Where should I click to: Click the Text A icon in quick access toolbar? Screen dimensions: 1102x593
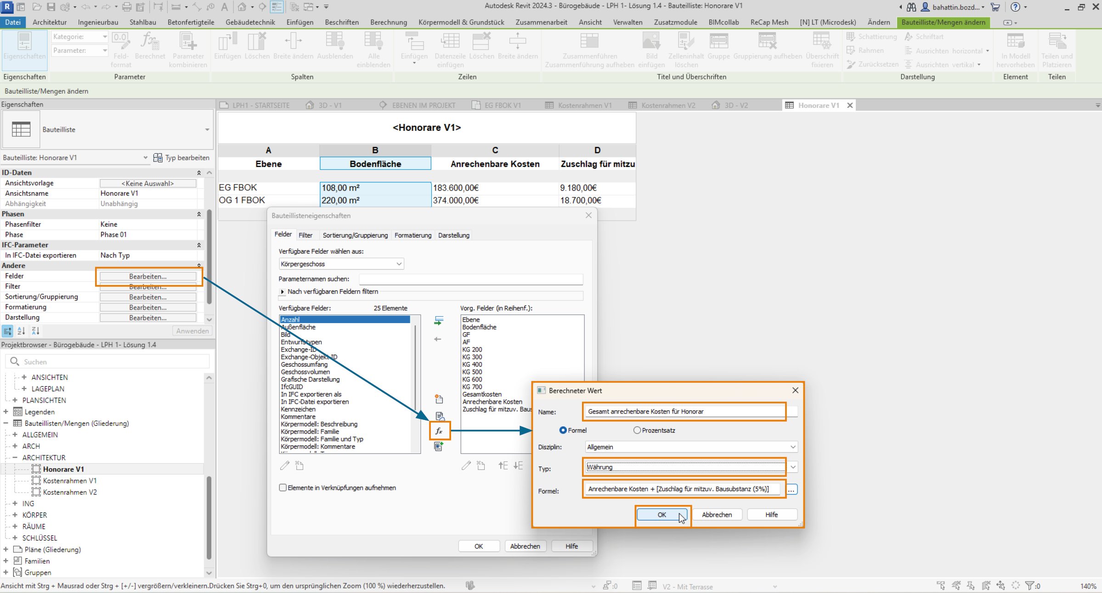click(224, 7)
